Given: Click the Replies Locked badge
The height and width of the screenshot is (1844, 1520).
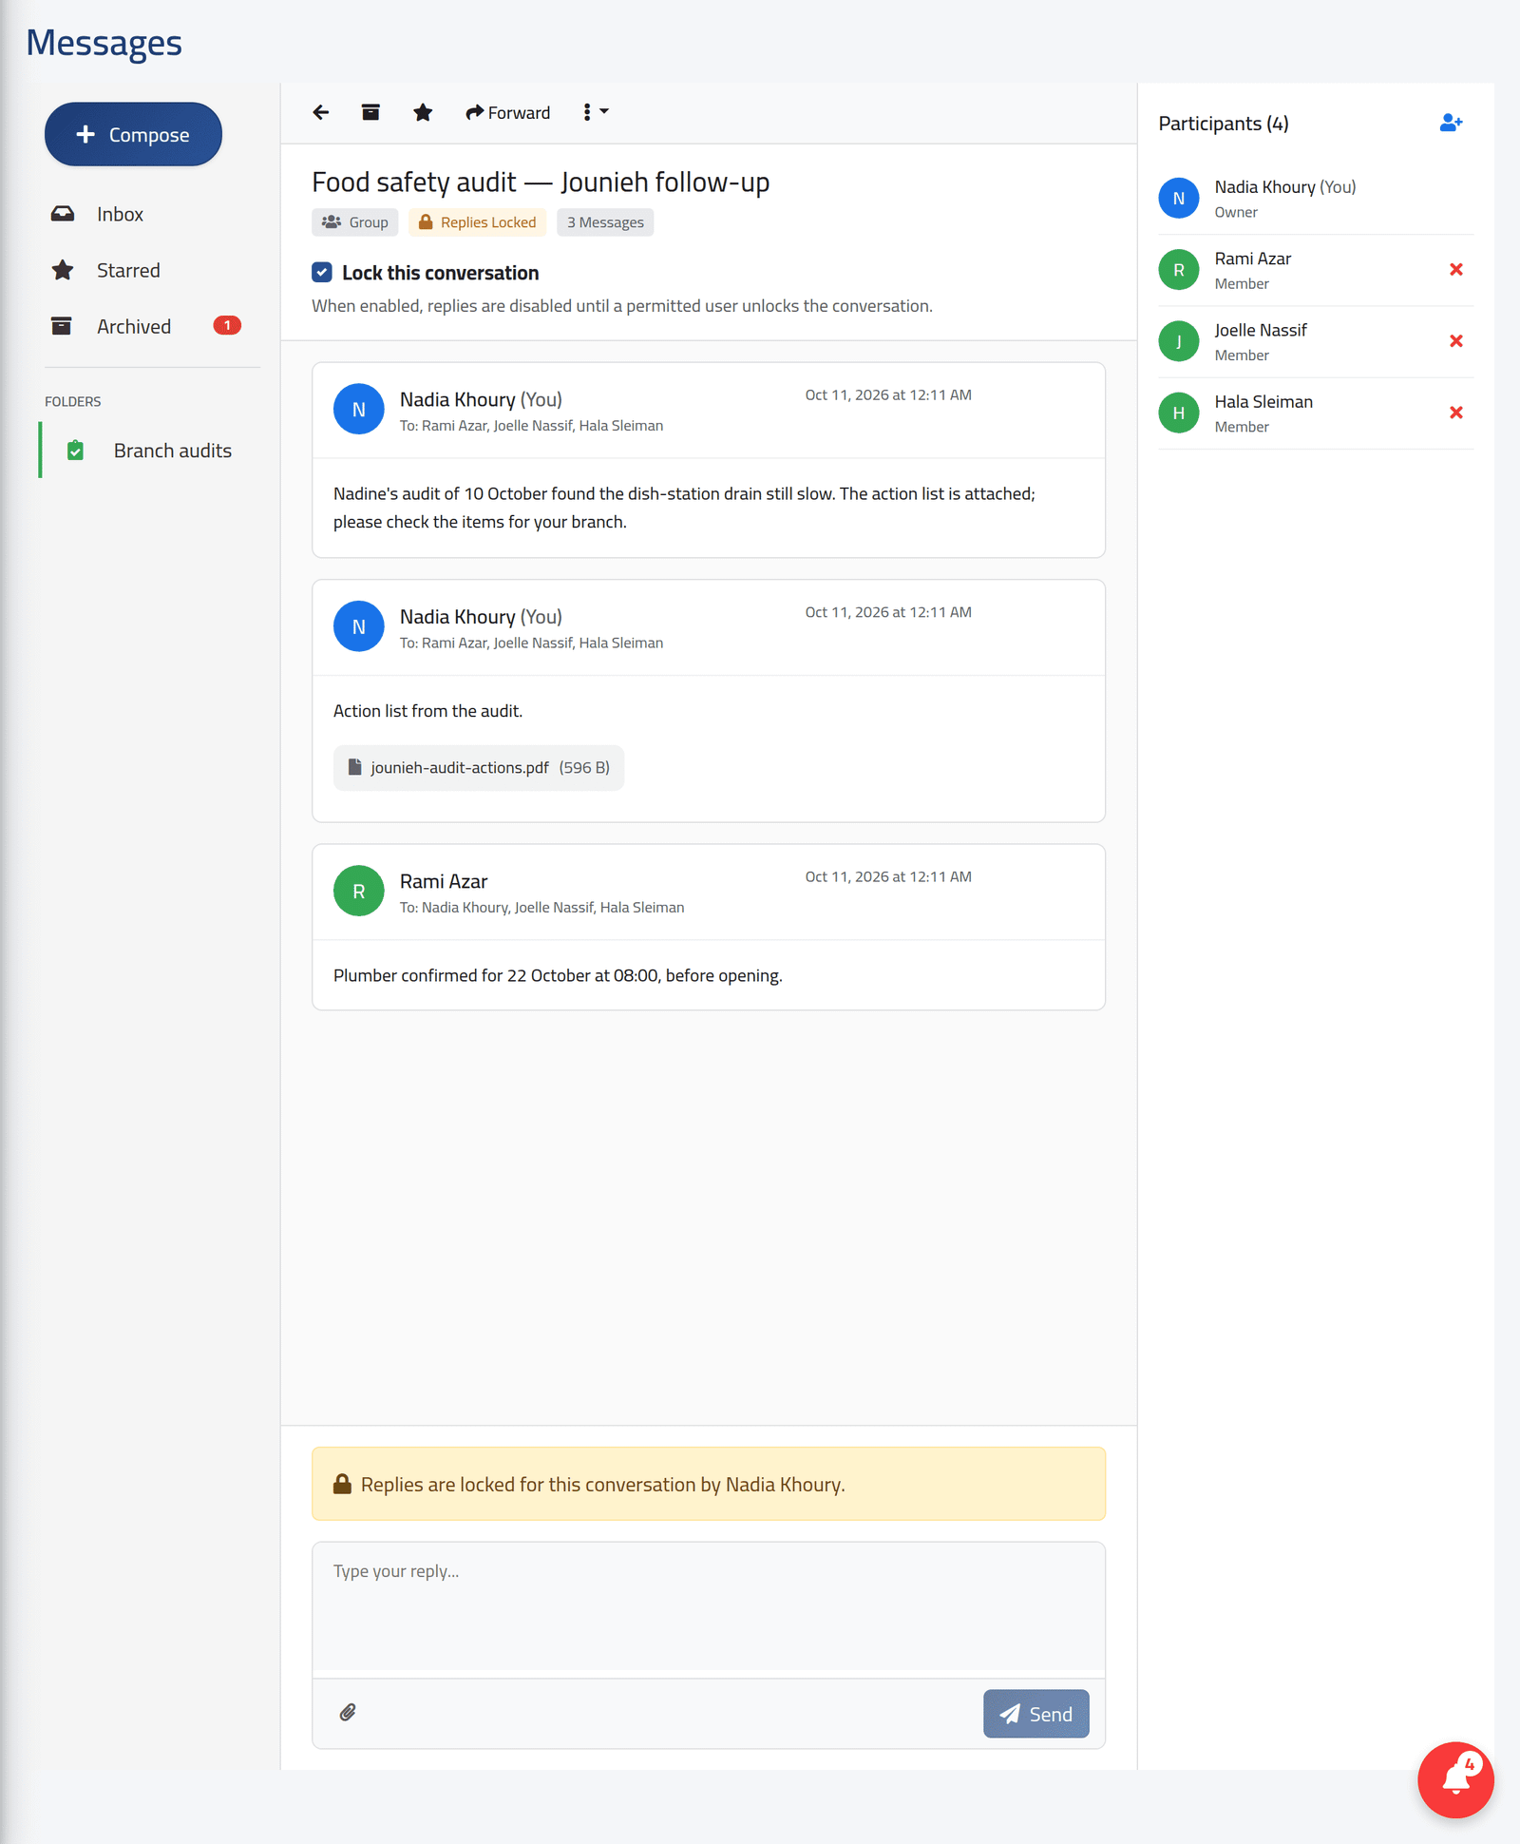Looking at the screenshot, I should click(478, 222).
